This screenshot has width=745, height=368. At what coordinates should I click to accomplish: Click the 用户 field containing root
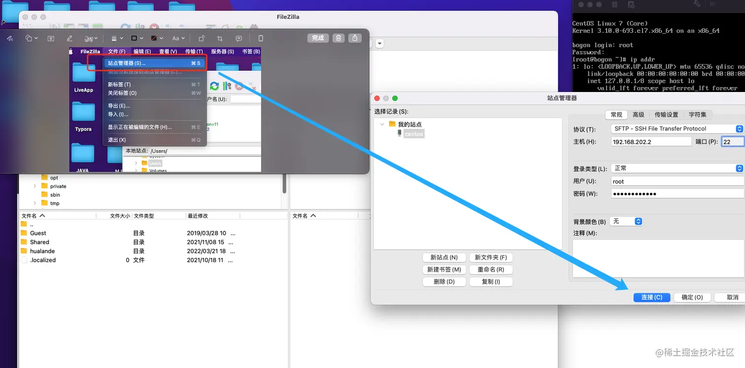[677, 181]
